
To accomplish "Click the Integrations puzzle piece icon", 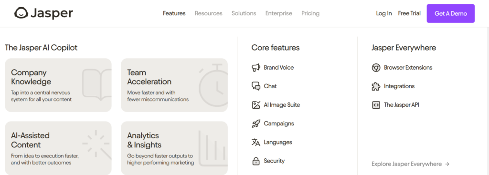I will [x=376, y=86].
